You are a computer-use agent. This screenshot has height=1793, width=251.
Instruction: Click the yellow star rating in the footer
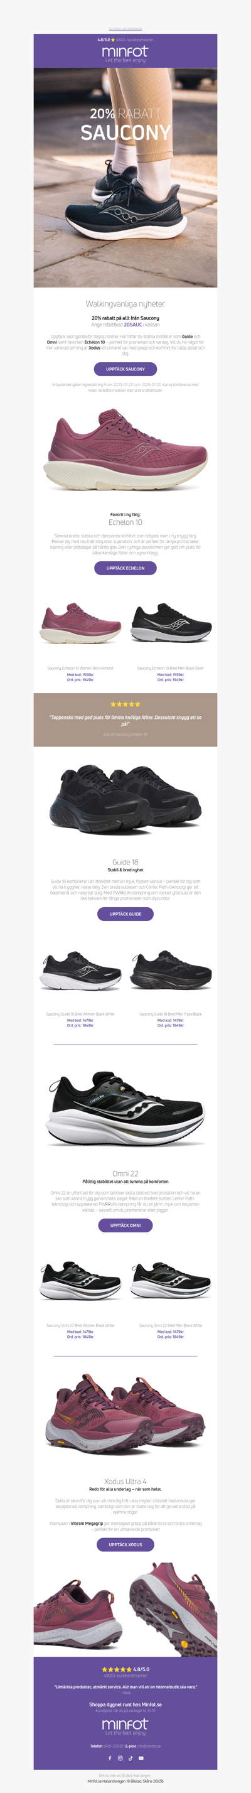116,1669
